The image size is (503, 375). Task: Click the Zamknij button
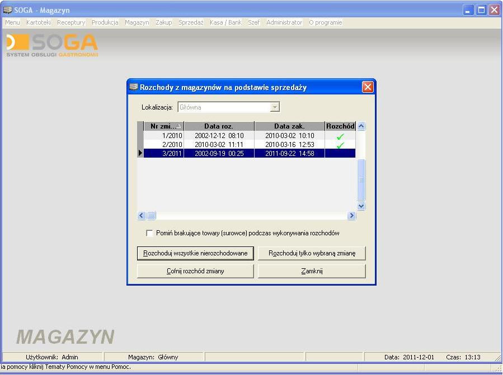point(312,271)
